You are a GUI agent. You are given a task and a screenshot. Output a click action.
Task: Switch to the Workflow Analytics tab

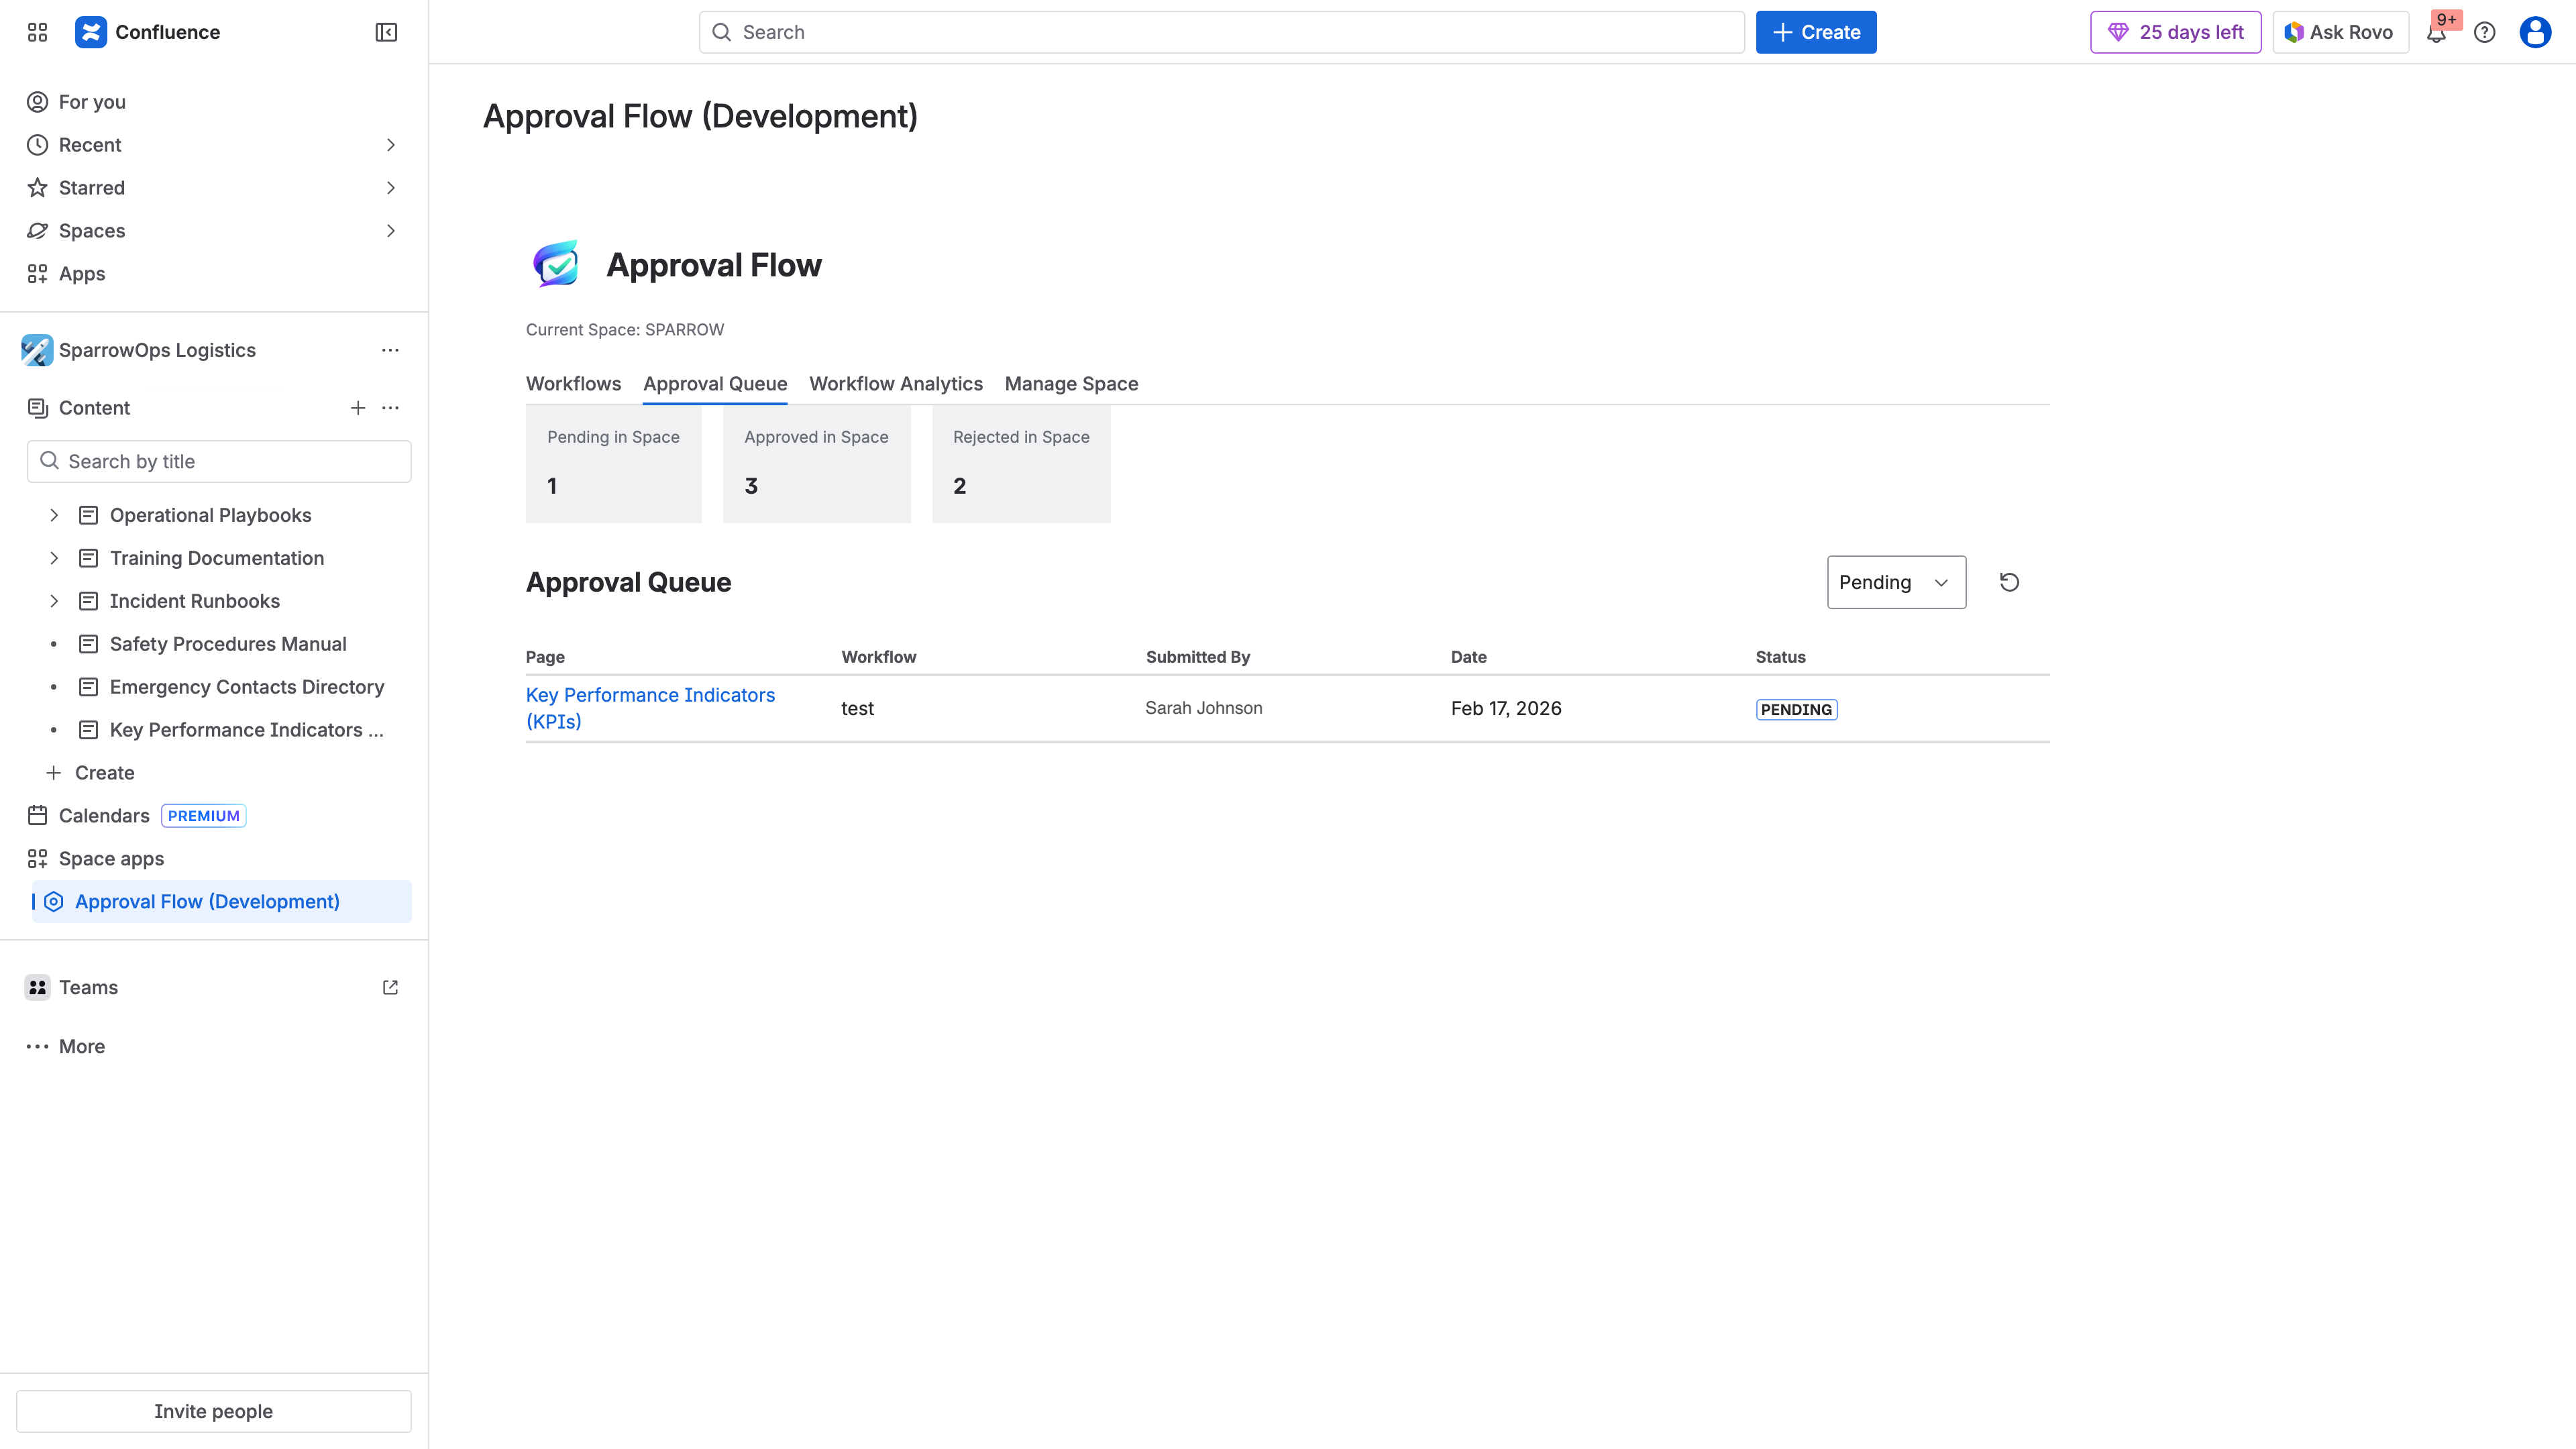tap(895, 384)
